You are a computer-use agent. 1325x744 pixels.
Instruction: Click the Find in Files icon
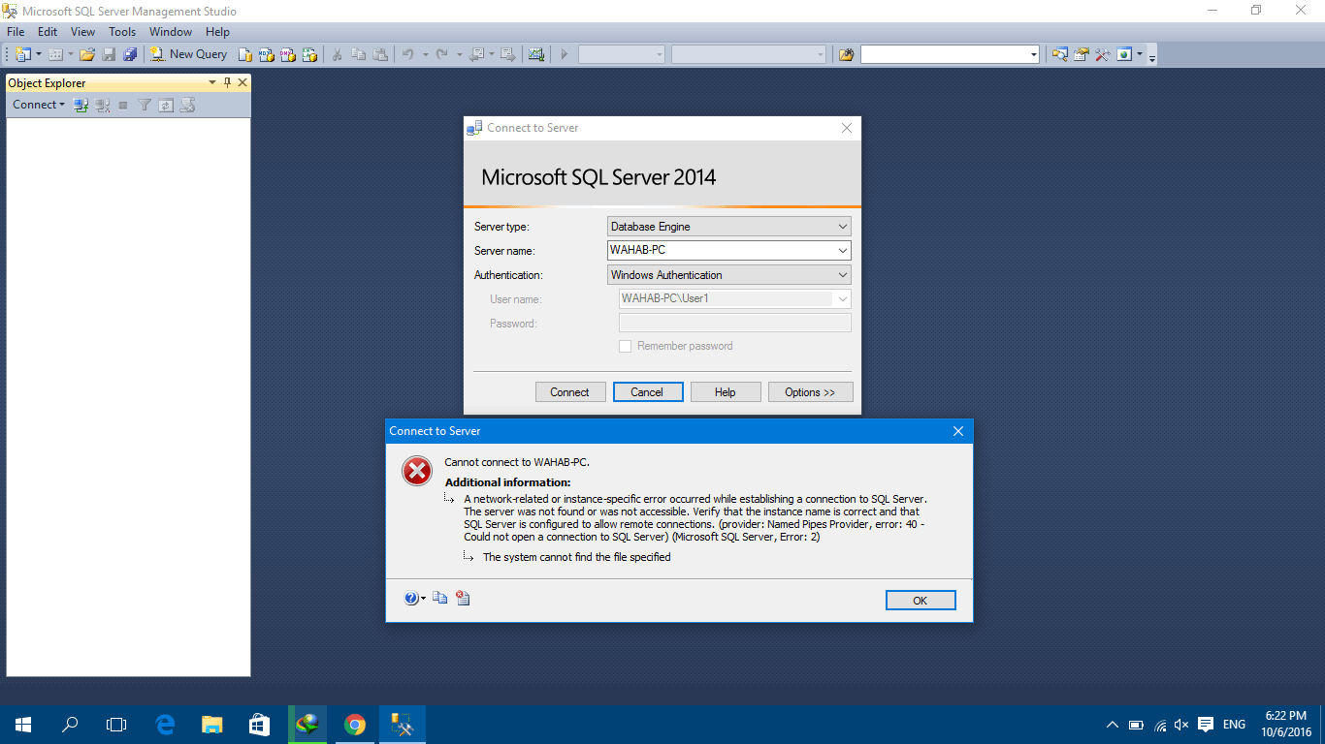(x=847, y=54)
